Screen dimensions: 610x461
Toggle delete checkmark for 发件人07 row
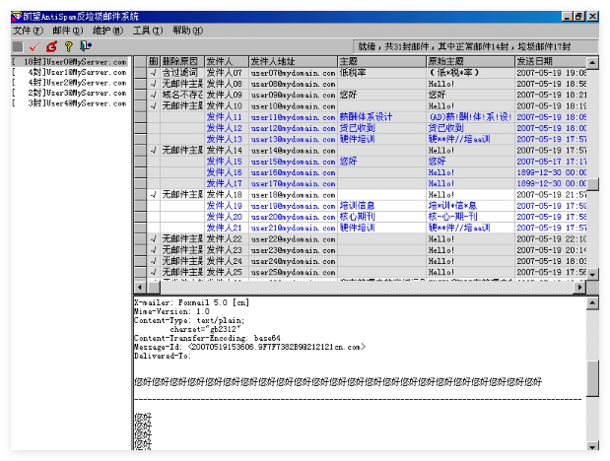coord(154,73)
